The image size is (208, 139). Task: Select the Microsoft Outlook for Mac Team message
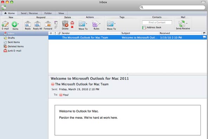coord(128,37)
